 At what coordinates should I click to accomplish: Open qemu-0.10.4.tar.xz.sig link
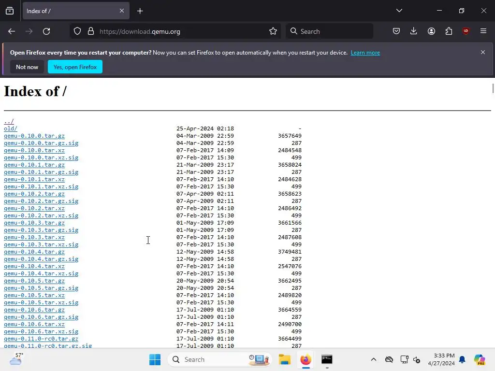pyautogui.click(x=41, y=273)
